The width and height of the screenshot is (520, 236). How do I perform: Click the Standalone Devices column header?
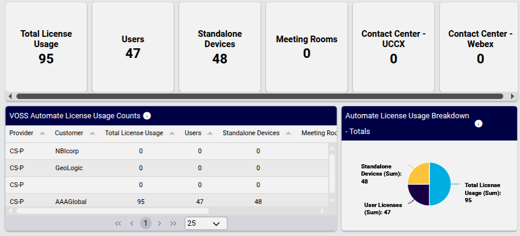[x=251, y=133]
